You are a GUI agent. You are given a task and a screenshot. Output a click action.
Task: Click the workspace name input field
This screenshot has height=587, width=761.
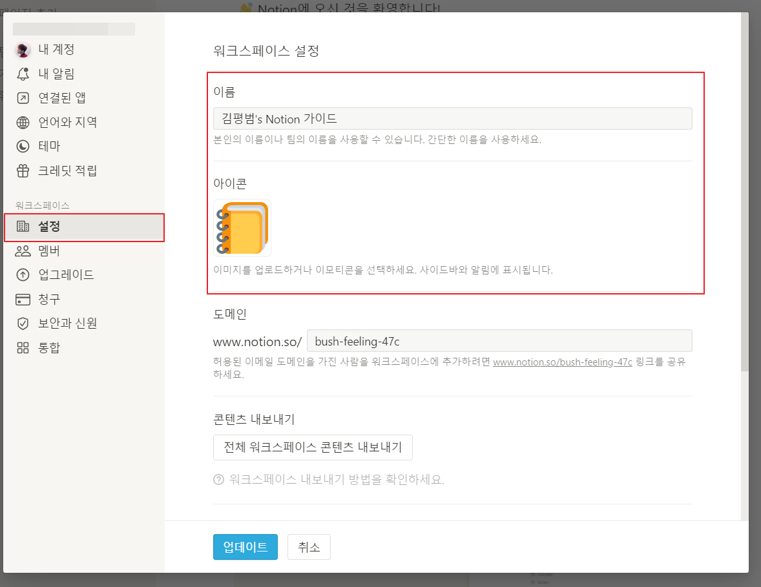[x=452, y=119]
